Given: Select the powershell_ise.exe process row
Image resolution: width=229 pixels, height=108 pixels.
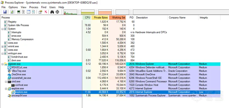Looking at the screenshot, I should (111, 78).
